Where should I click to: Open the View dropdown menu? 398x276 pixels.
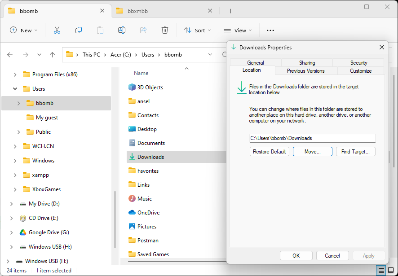coord(238,30)
